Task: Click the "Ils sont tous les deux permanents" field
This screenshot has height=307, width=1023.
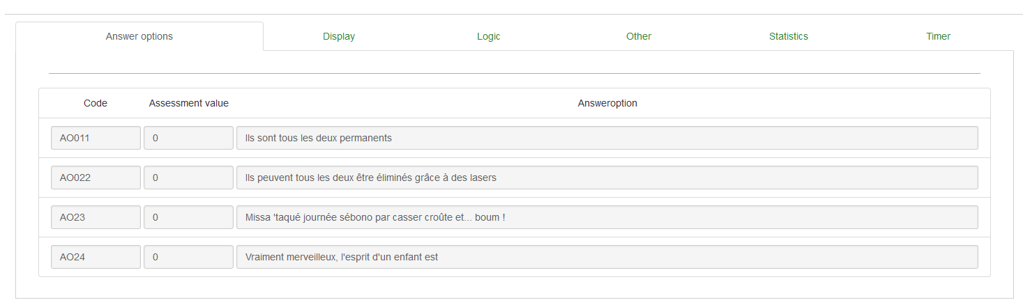Action: tap(607, 138)
